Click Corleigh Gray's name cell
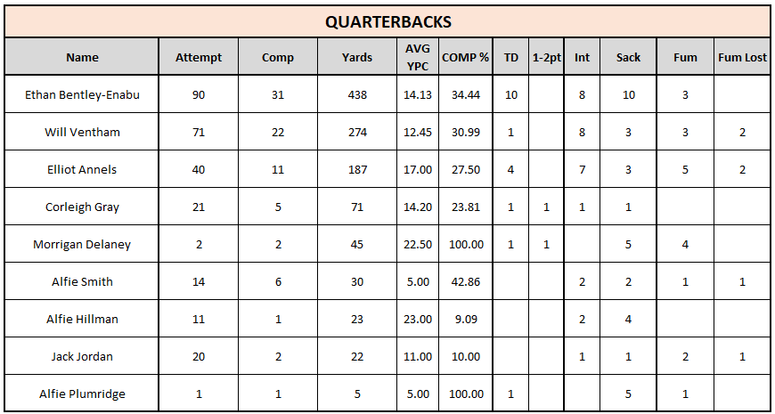775x414 pixels. 82,207
